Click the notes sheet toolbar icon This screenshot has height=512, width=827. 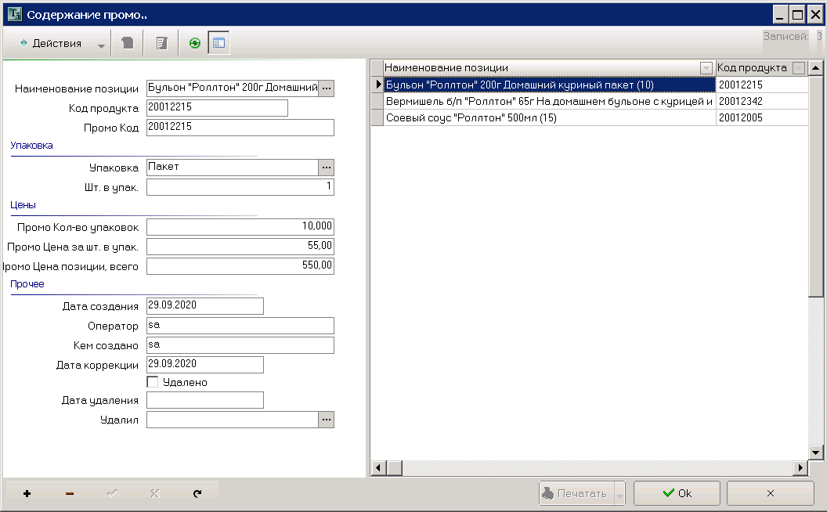pyautogui.click(x=162, y=43)
